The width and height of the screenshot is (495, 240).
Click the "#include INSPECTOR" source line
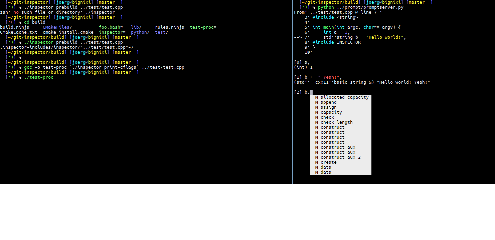[337, 42]
